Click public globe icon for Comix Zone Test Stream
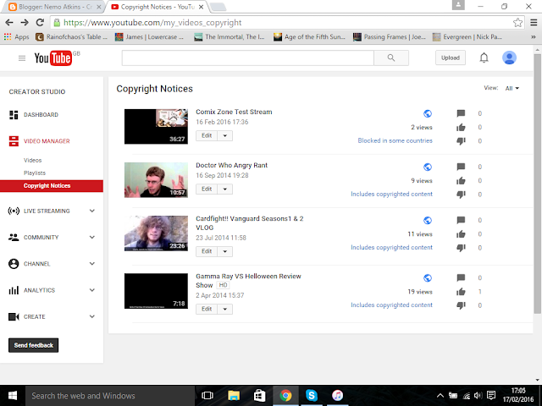 tap(428, 113)
